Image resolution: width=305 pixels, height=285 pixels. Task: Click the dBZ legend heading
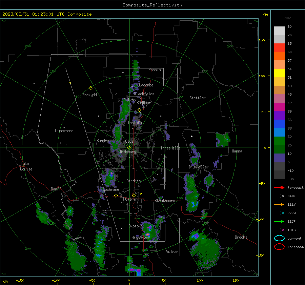(287, 18)
